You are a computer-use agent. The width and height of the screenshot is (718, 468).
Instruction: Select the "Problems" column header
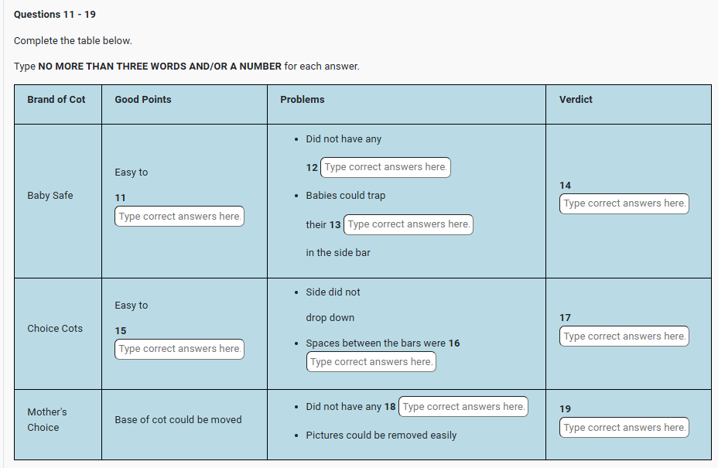[303, 100]
